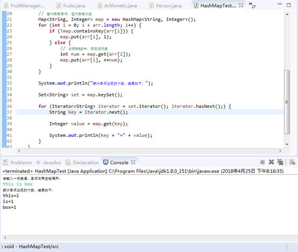Viewport: 298px width, 252px height.
Task: Click console output 'box=1'
Action: pyautogui.click(x=10, y=207)
